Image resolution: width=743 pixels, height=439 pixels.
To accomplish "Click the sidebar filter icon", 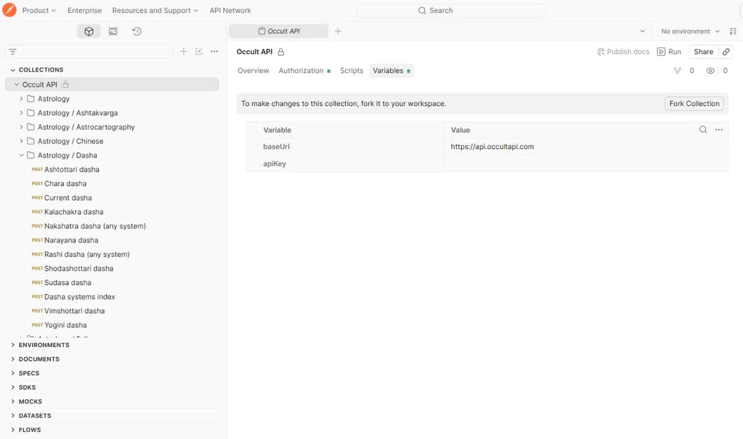I will pos(13,51).
